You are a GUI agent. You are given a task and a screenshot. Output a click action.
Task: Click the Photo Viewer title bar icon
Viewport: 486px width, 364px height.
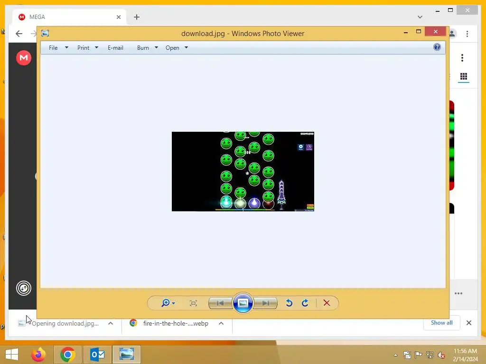(x=45, y=33)
